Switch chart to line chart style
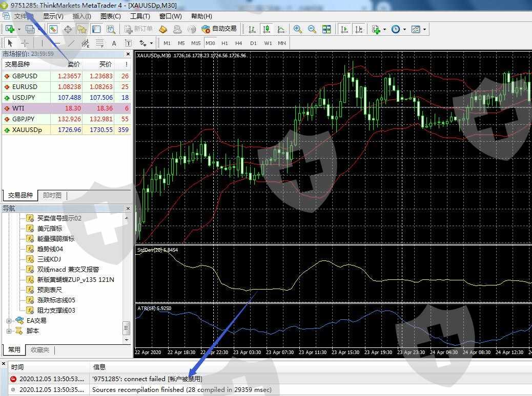 pos(281,29)
